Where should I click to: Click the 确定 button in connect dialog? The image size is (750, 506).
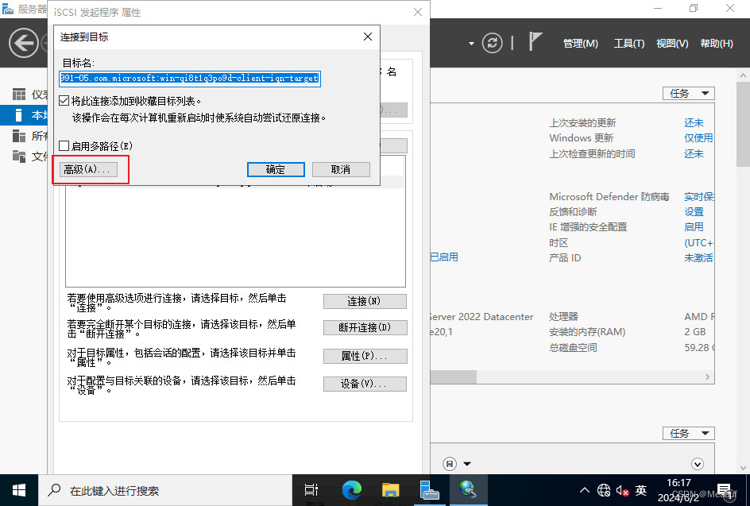click(x=276, y=169)
